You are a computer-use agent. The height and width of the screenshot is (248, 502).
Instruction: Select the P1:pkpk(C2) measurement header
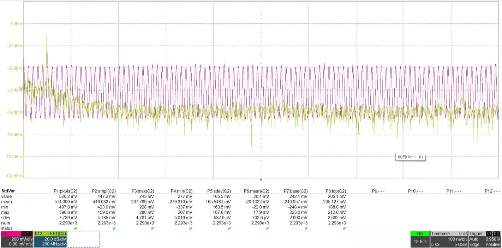(65, 191)
